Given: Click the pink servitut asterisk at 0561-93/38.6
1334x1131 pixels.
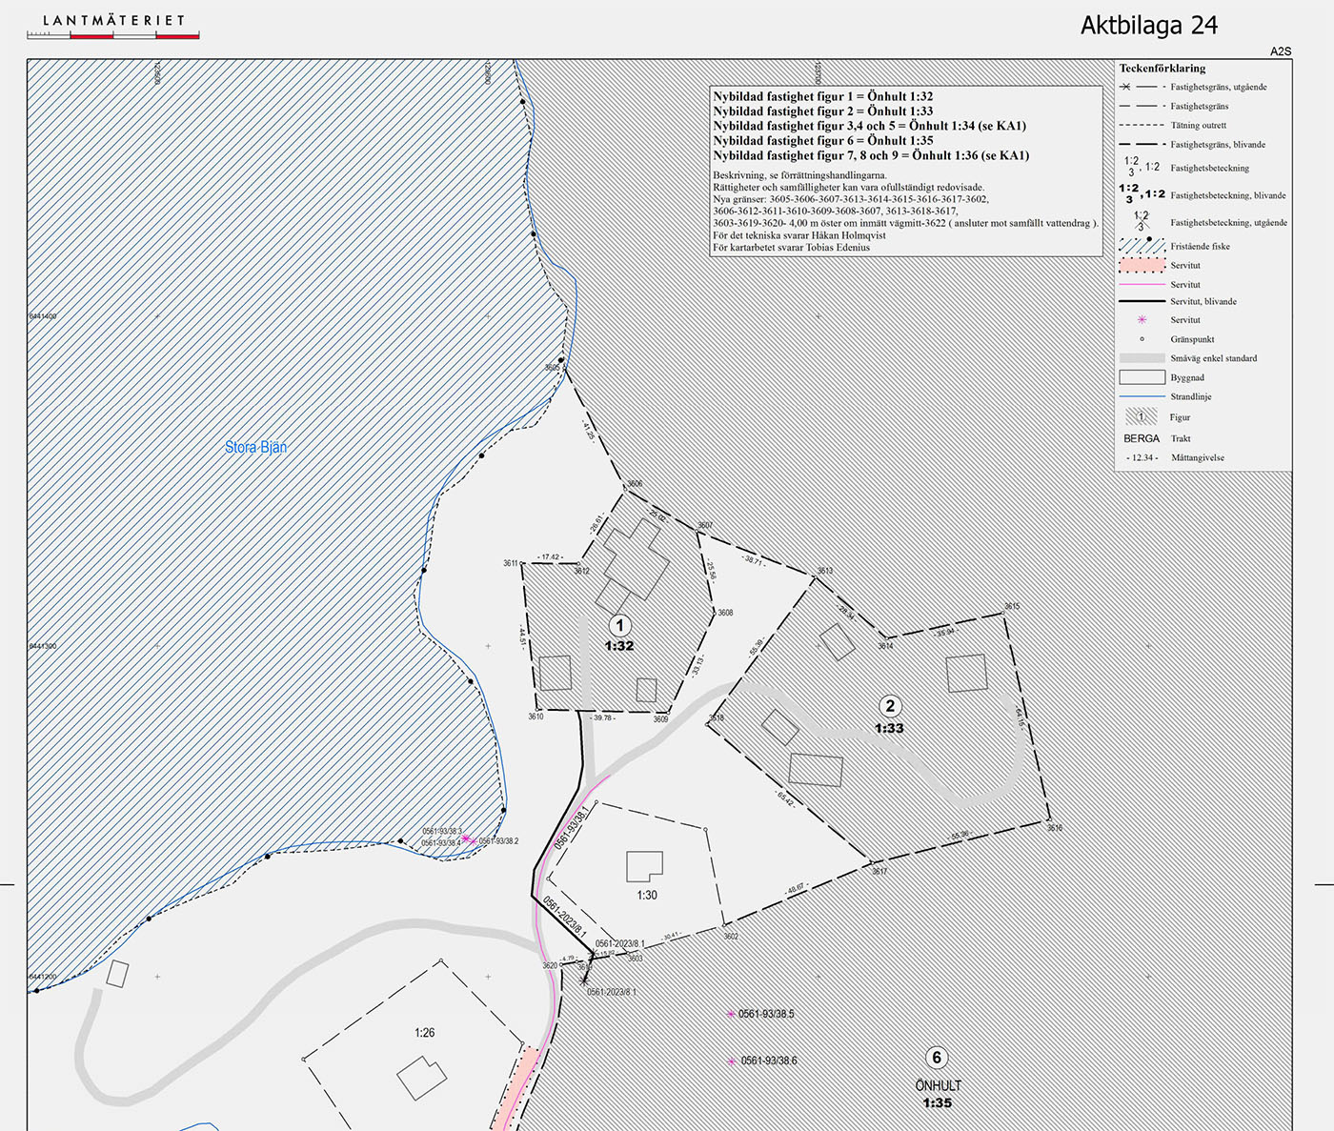Looking at the screenshot, I should tap(732, 1061).
